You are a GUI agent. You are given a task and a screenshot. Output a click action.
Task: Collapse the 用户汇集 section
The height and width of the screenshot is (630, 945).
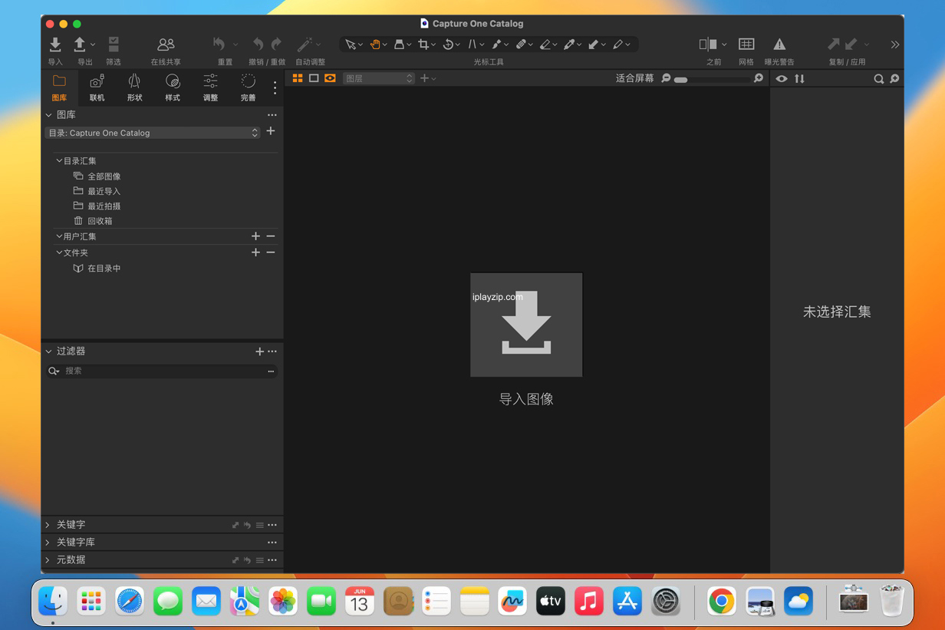coord(59,236)
